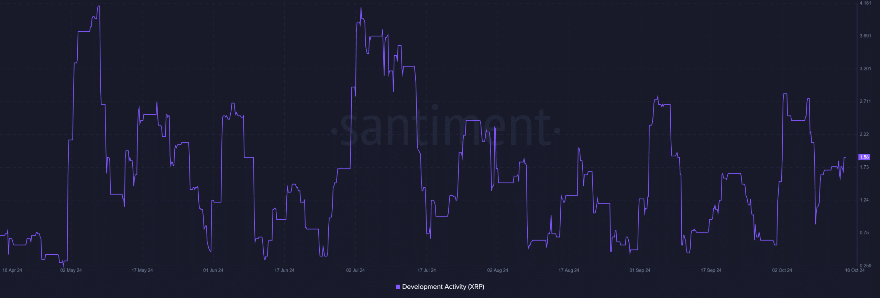Click the 02 Oct 24 date label
The image size is (880, 298).
click(782, 270)
